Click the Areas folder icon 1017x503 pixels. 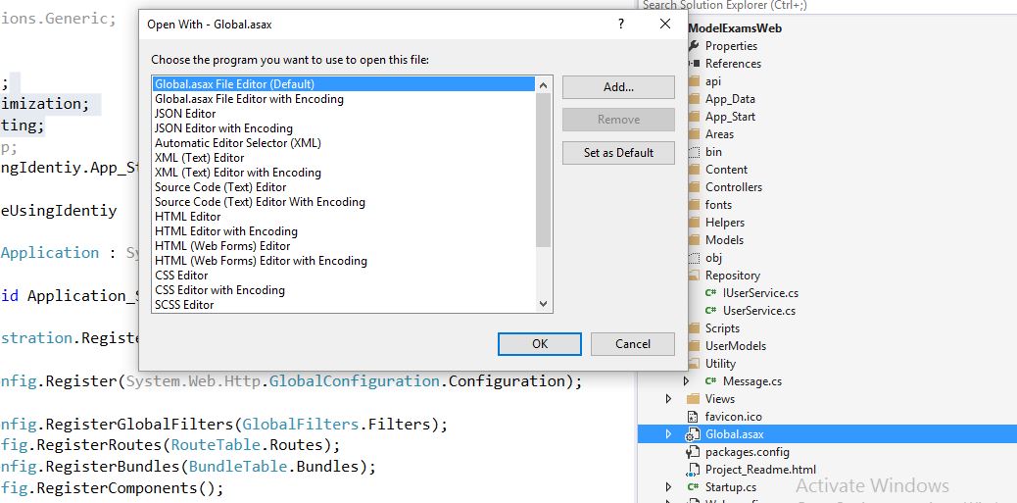coord(694,133)
